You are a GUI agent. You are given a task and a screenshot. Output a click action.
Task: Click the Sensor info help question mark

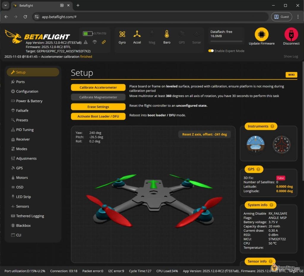271,261
